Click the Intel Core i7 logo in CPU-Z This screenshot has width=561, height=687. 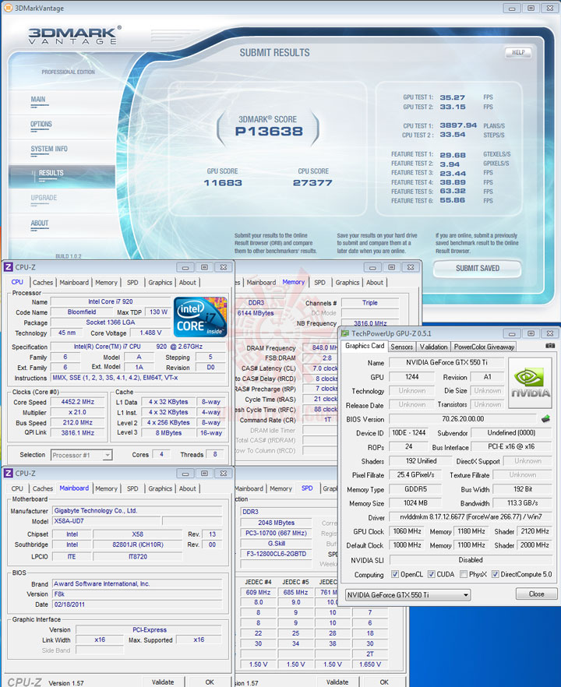pos(200,316)
